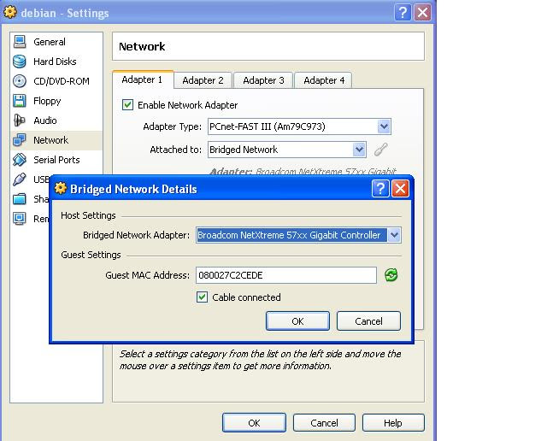The image size is (547, 441).
Task: Switch to the Adapter 3 tab
Action: [x=263, y=80]
